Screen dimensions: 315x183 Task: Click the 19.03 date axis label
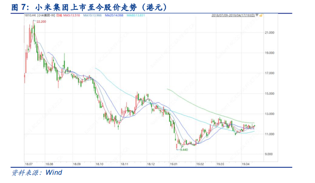[x=220, y=164]
